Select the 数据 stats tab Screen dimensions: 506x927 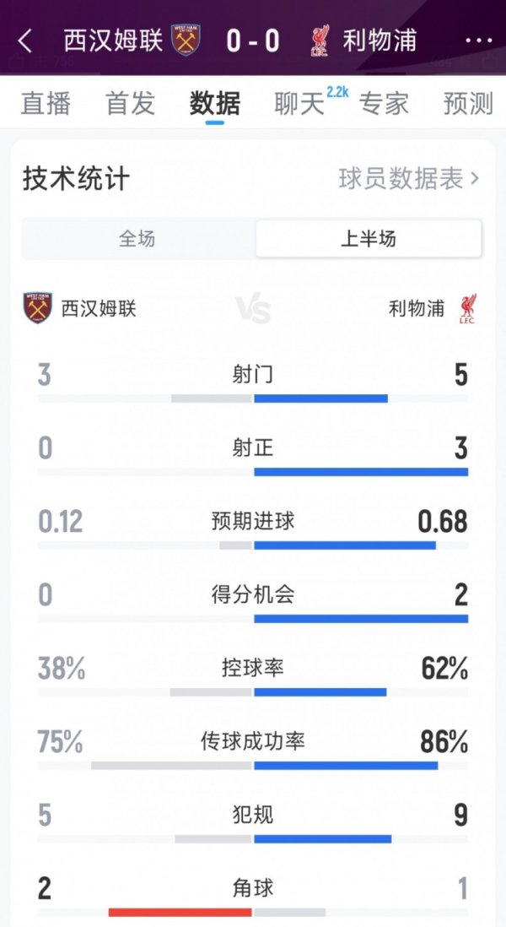coord(215,103)
